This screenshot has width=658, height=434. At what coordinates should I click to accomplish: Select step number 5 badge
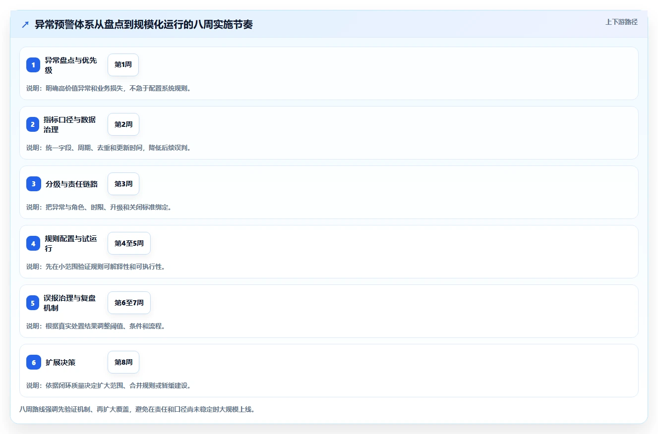click(x=33, y=303)
